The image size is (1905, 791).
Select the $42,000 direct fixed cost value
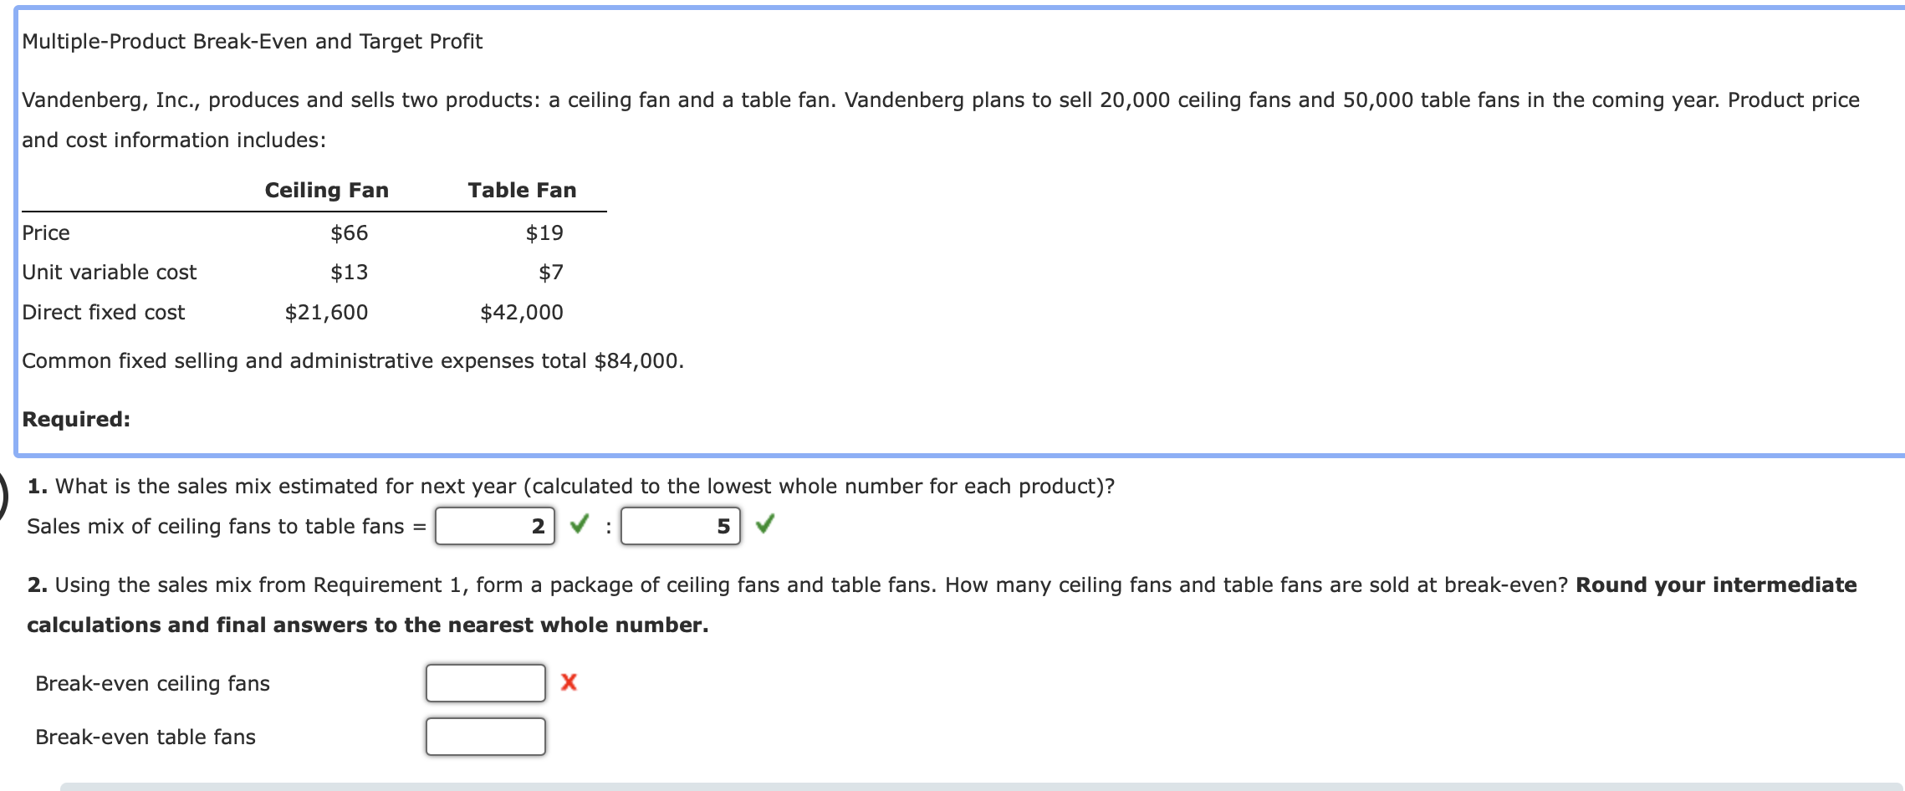pos(522,313)
